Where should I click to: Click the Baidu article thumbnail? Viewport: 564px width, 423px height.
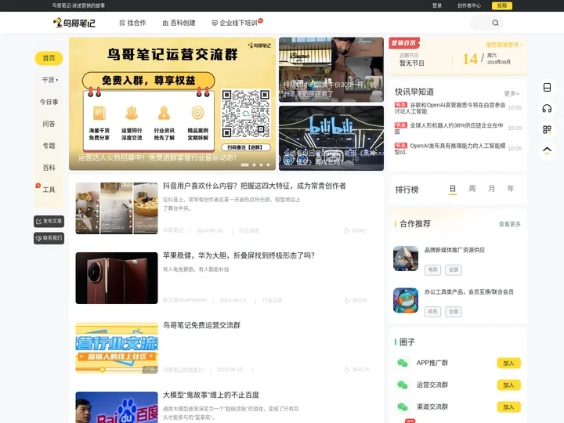coord(117,407)
